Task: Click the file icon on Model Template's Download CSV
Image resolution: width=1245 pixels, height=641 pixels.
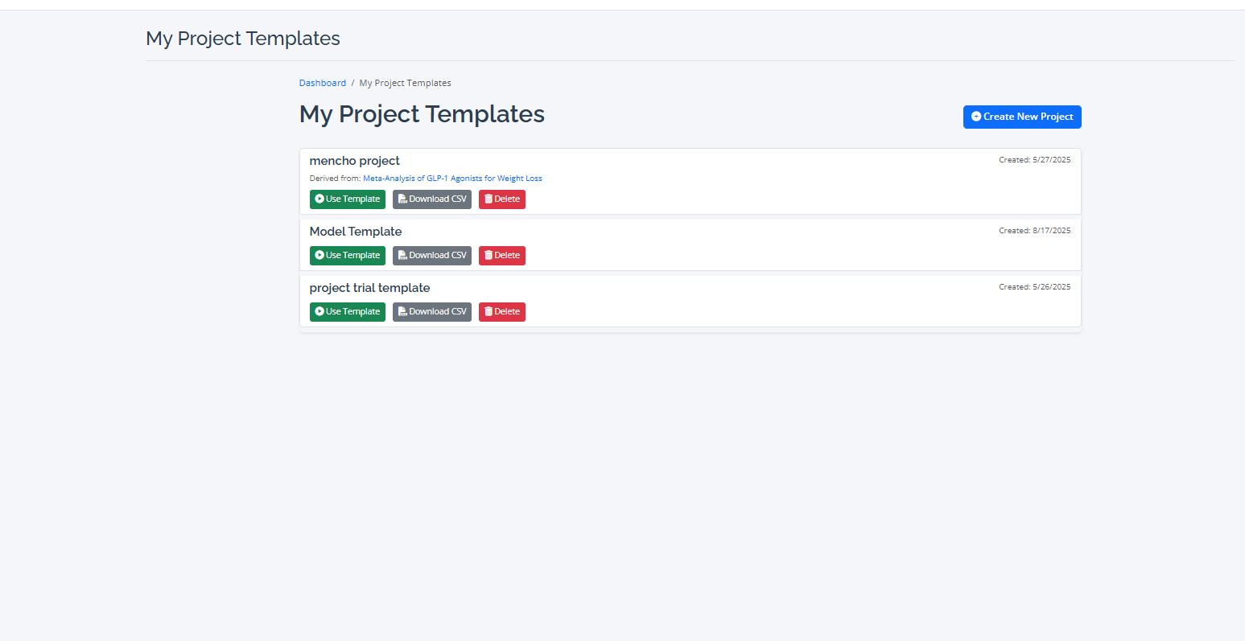Action: pyautogui.click(x=402, y=256)
